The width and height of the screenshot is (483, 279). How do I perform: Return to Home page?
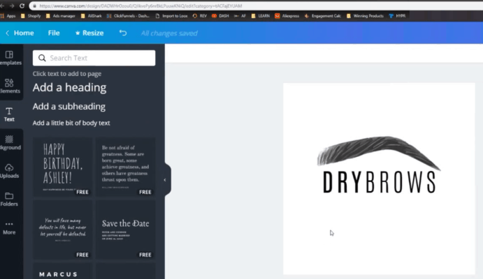[24, 33]
